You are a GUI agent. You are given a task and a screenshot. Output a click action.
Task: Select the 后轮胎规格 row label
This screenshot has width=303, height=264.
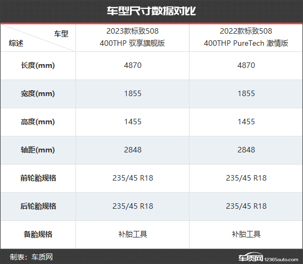coord(38,206)
